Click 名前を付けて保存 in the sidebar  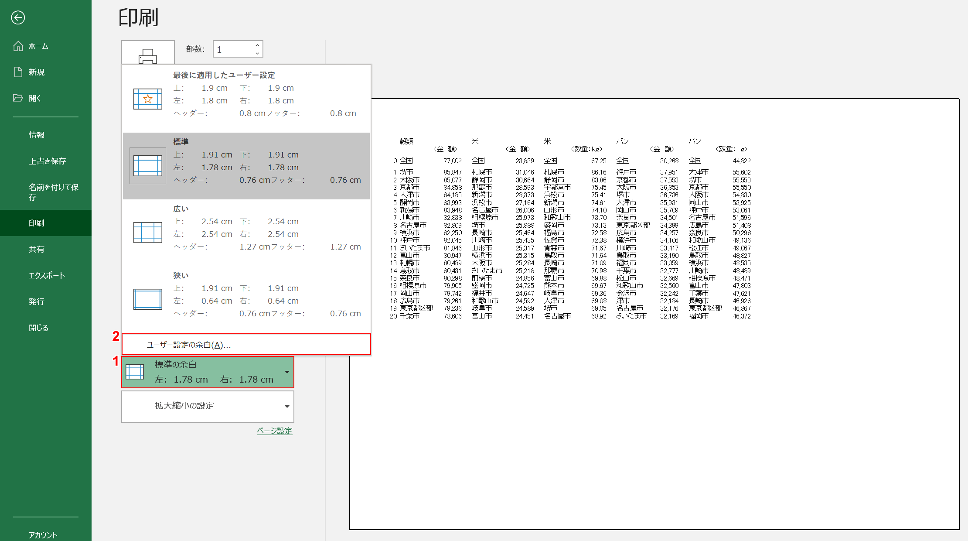46,192
